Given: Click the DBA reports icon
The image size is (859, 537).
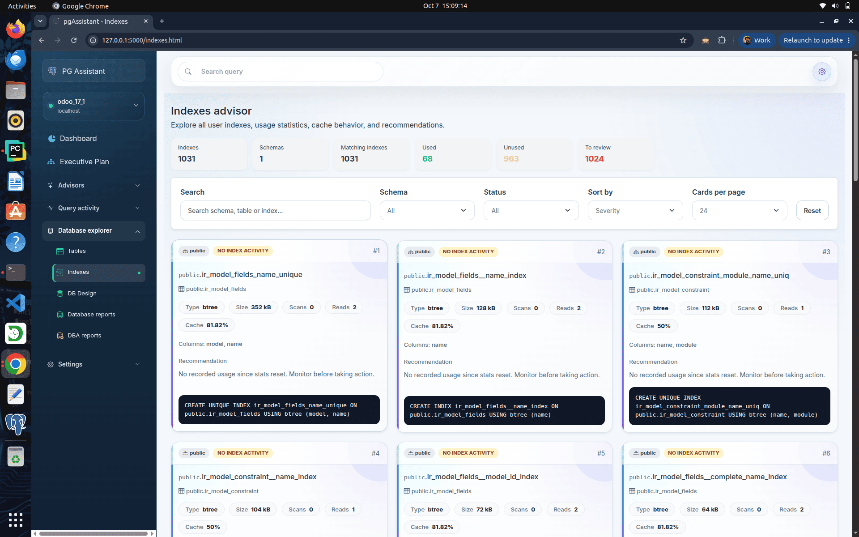Looking at the screenshot, I should coord(60,336).
